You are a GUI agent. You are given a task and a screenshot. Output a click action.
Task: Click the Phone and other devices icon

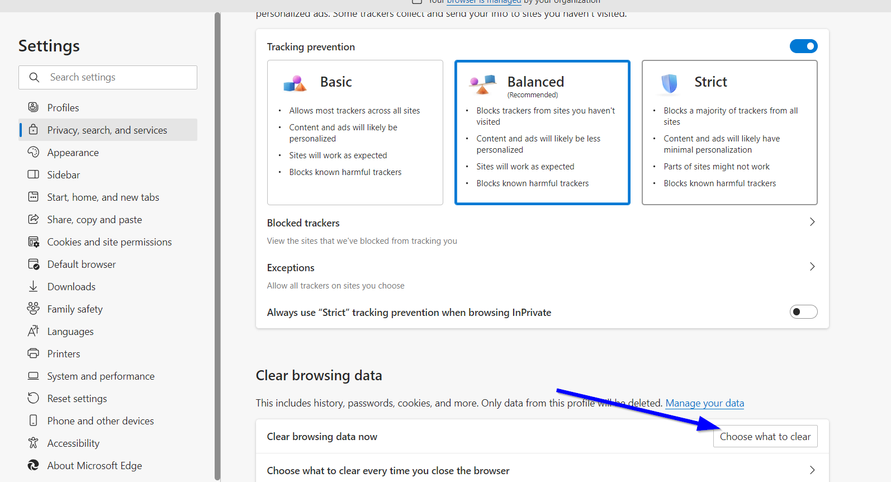click(34, 420)
